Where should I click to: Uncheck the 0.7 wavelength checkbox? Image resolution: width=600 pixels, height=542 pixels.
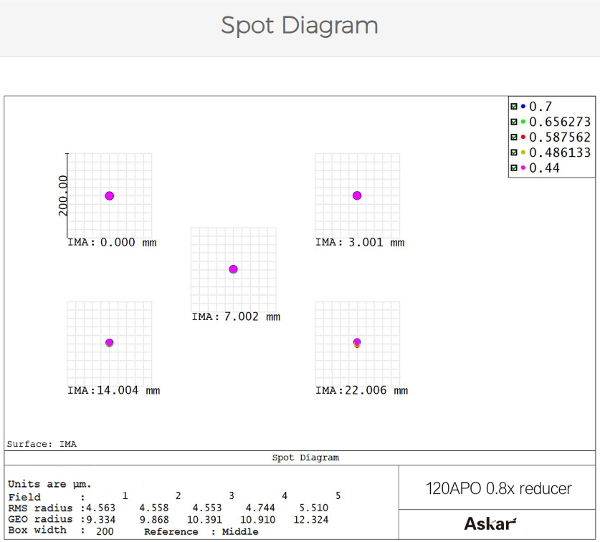point(514,106)
